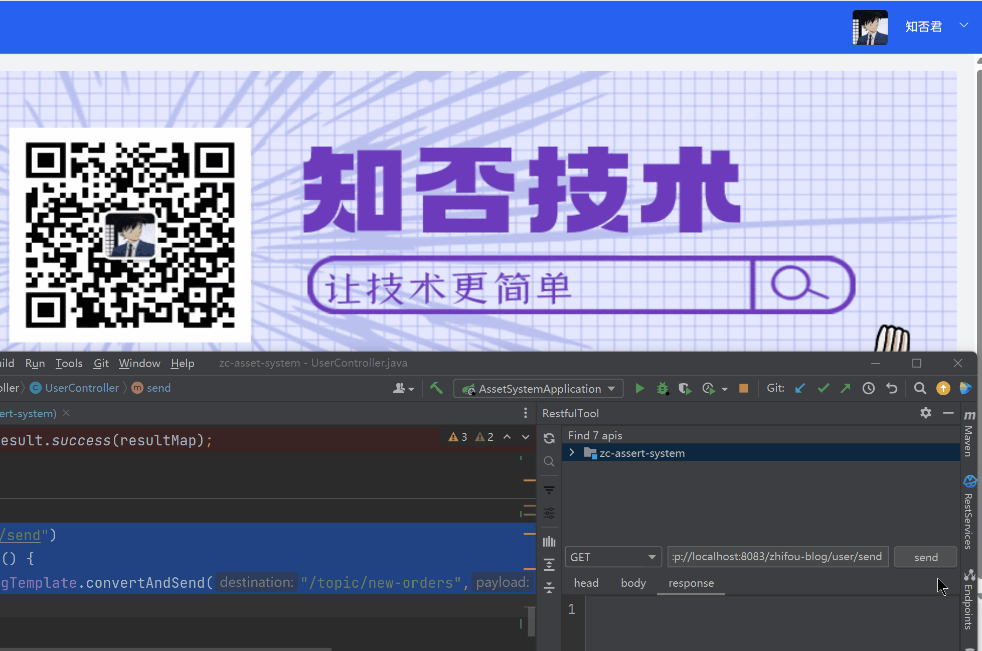Click Git update project blue arrow

pyautogui.click(x=800, y=388)
